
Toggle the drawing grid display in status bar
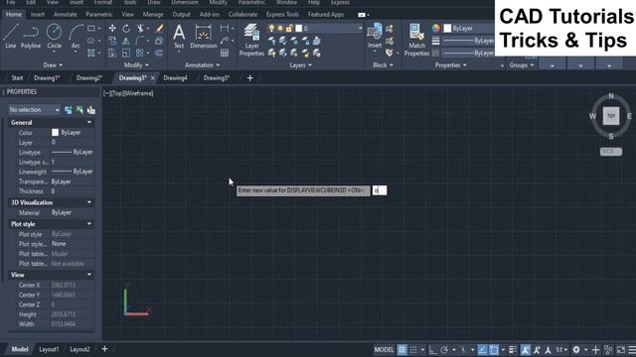[x=401, y=349]
